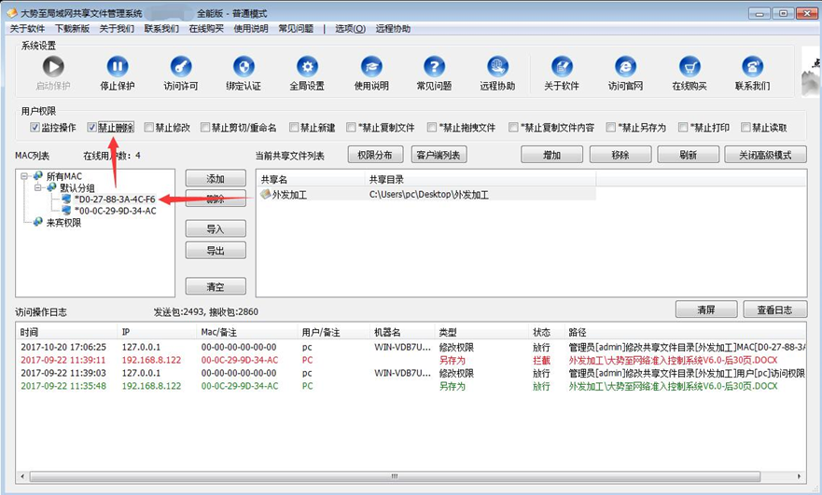Click the application icon in title bar

(11, 12)
